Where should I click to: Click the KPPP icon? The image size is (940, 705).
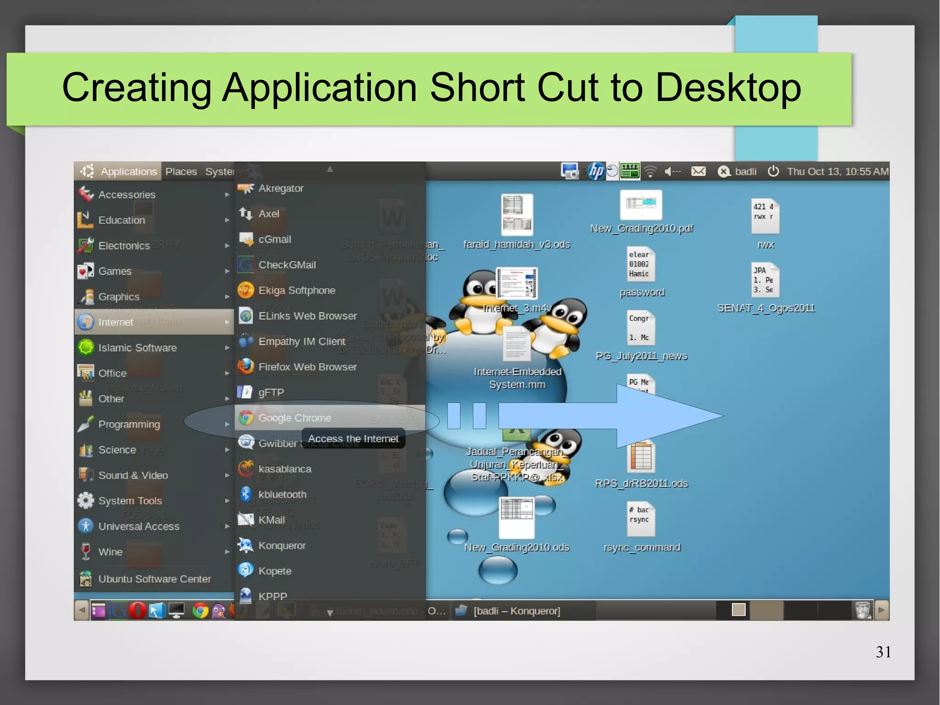pyautogui.click(x=246, y=596)
